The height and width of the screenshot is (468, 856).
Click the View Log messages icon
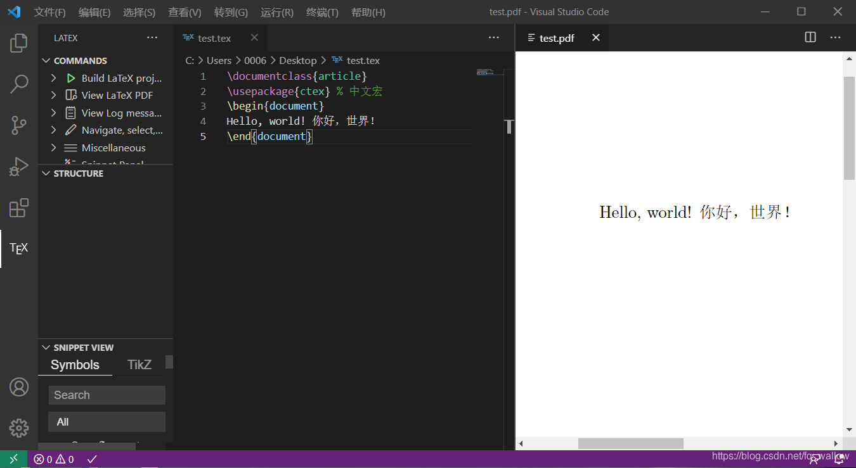coord(71,113)
